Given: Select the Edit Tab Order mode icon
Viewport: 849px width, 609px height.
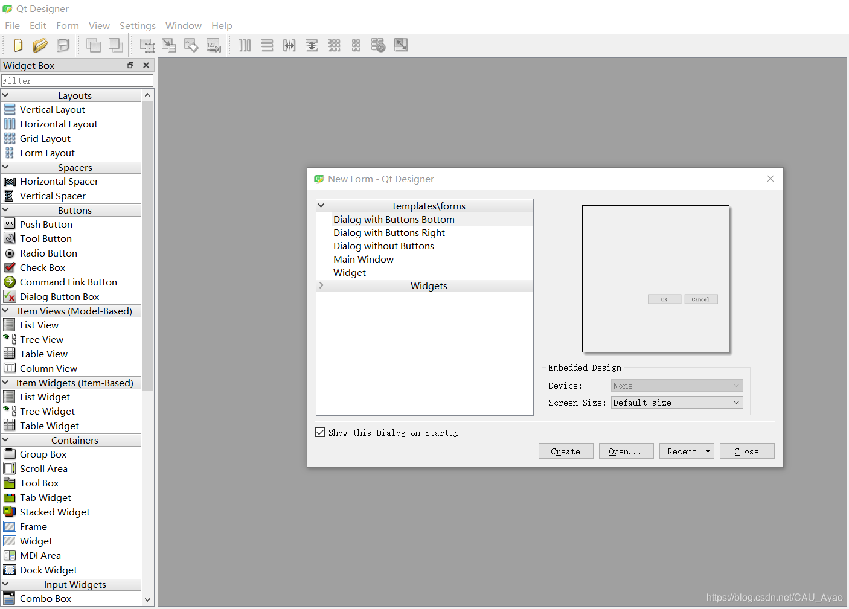Looking at the screenshot, I should pos(214,45).
